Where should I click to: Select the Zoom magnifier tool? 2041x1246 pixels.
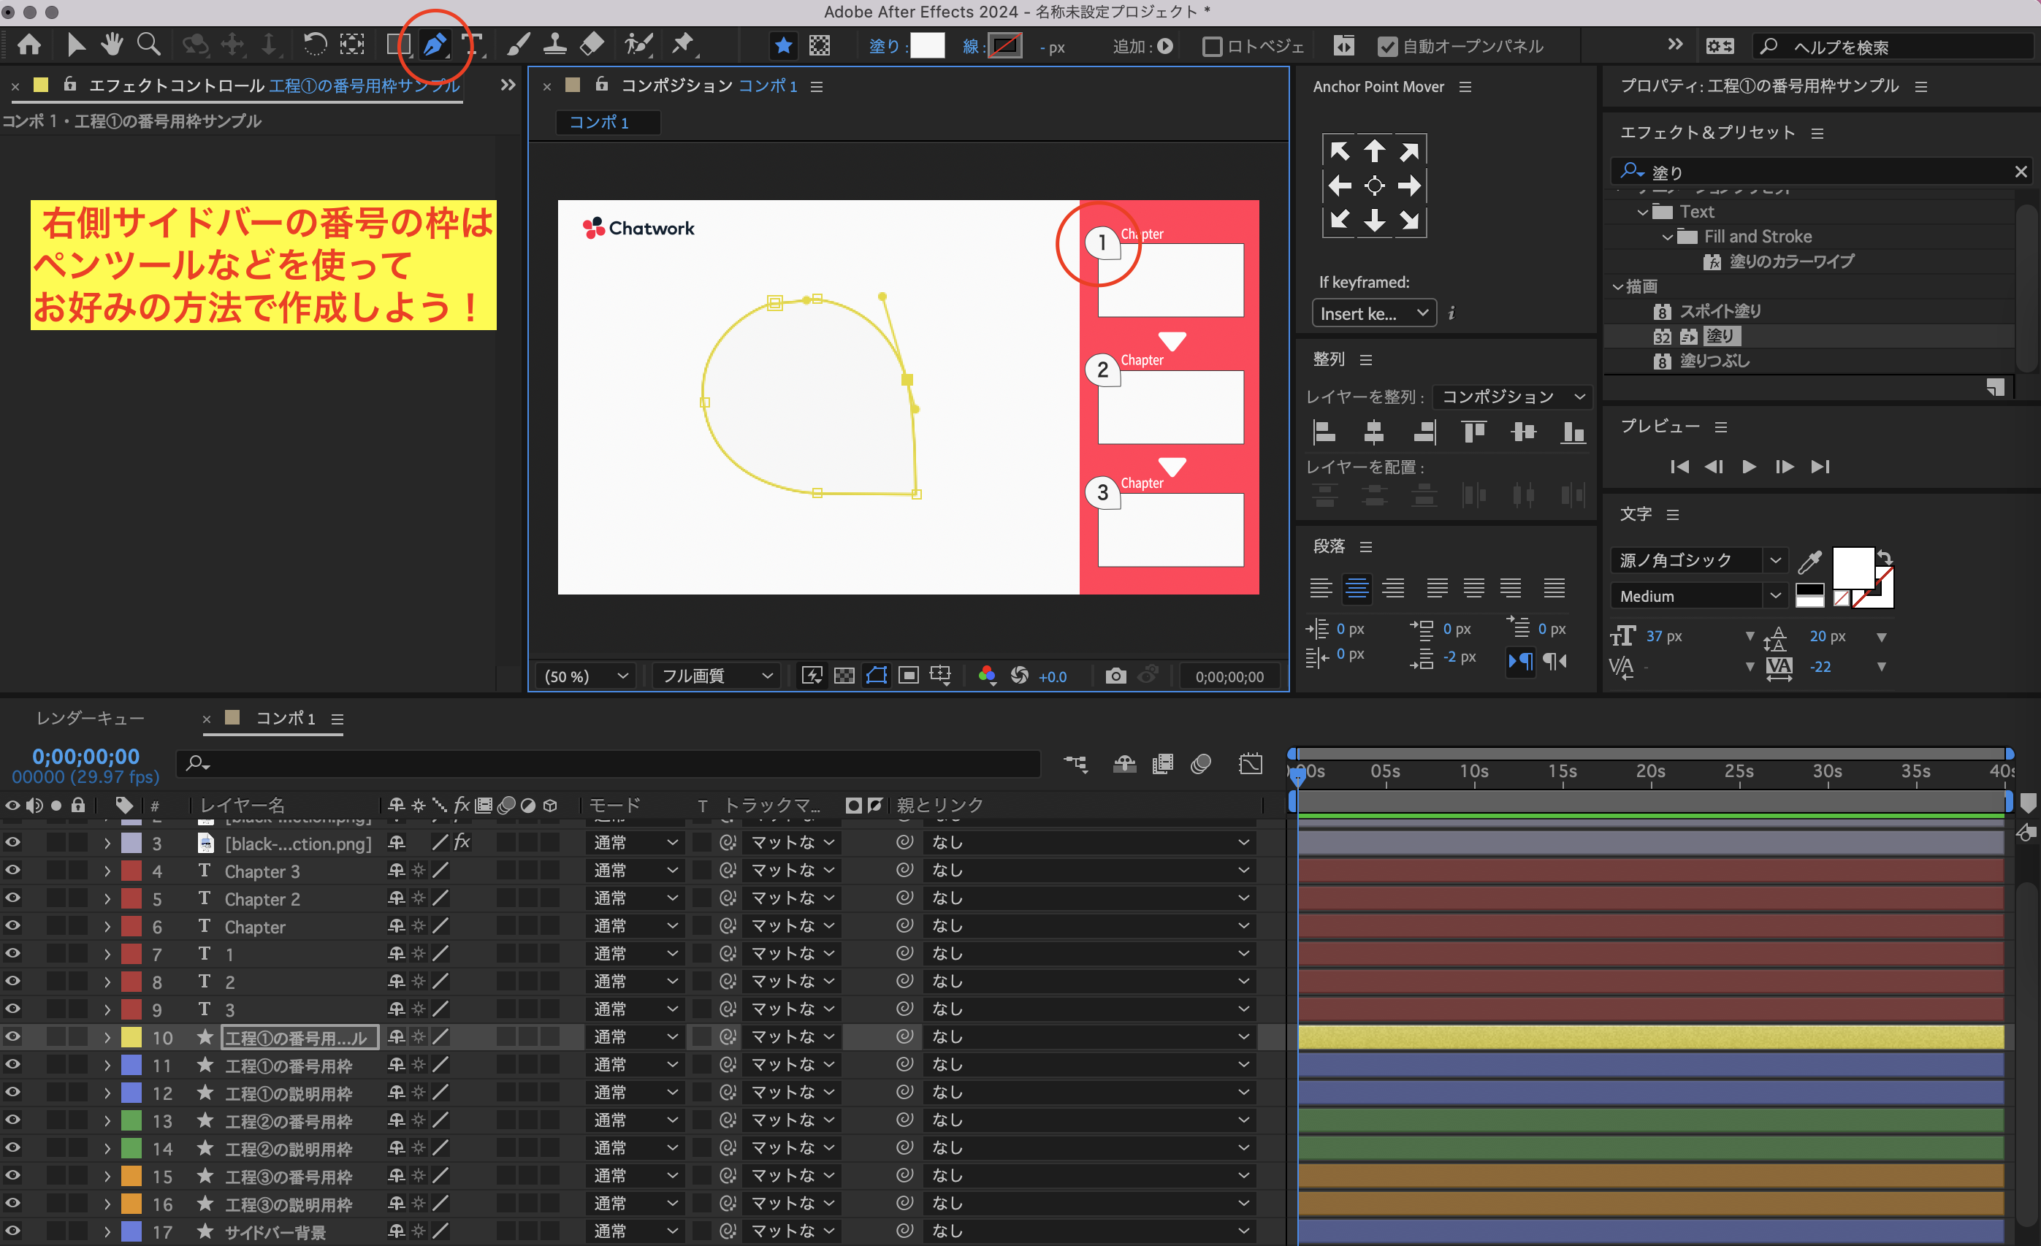(x=148, y=45)
